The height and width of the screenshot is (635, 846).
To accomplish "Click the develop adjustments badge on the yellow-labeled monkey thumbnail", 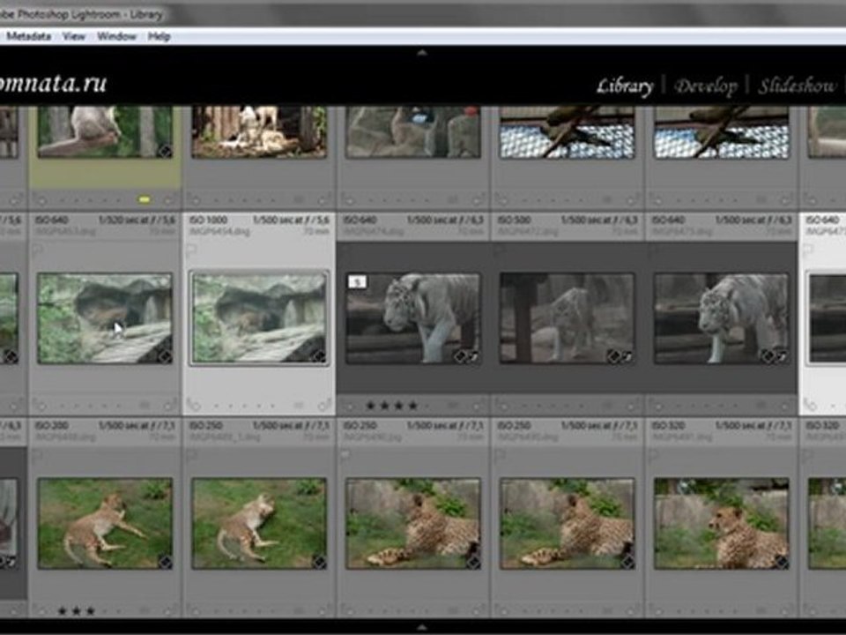I will pyautogui.click(x=164, y=151).
